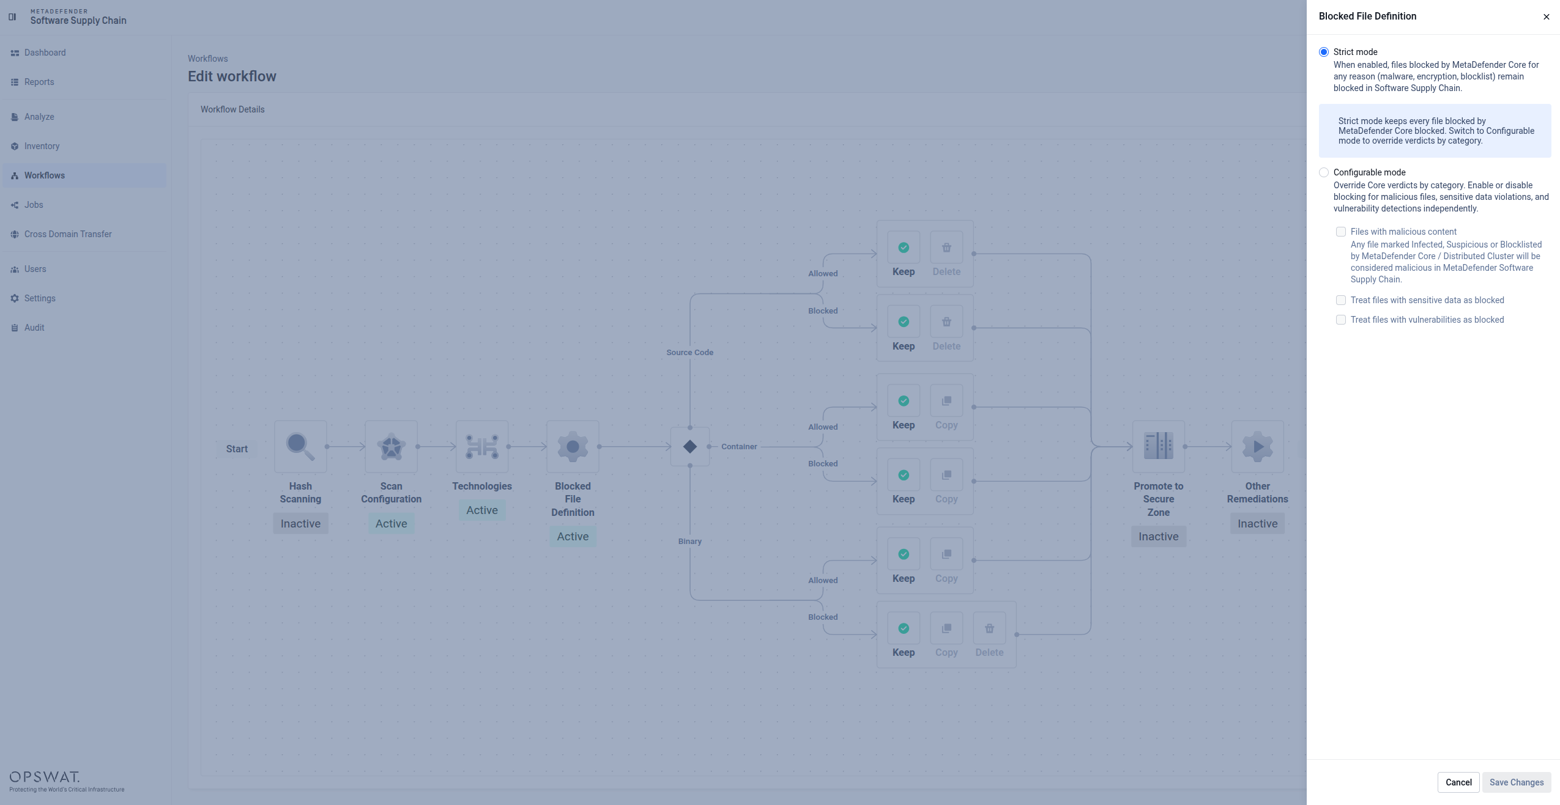Click the Container branch label
The height and width of the screenshot is (805, 1560).
[x=739, y=447]
